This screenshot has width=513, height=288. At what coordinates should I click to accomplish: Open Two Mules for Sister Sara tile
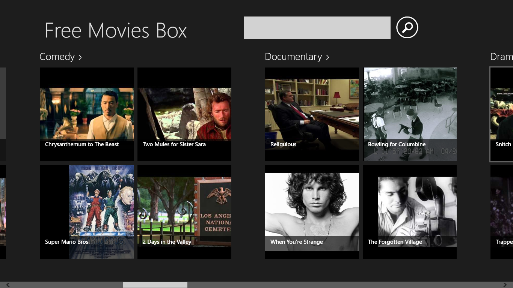click(184, 114)
